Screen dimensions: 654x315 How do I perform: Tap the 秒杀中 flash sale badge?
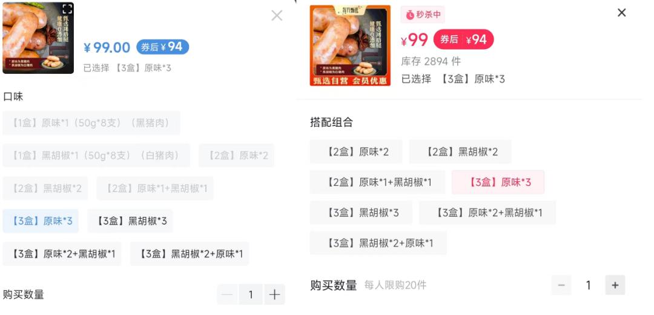point(423,15)
